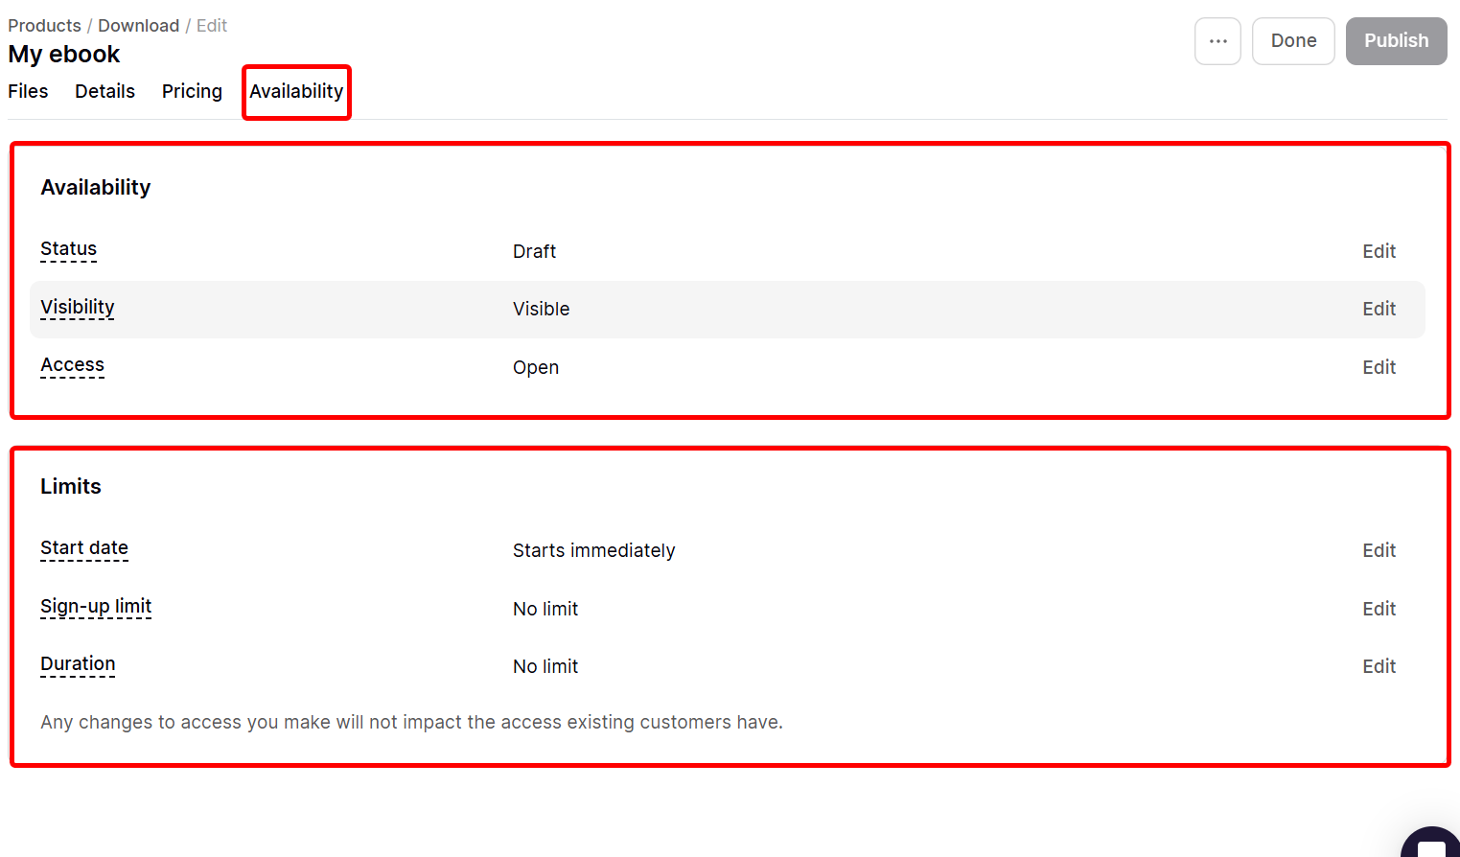Viewport: 1460px width, 857px height.
Task: Click the No limit value for Duration
Action: click(x=545, y=666)
